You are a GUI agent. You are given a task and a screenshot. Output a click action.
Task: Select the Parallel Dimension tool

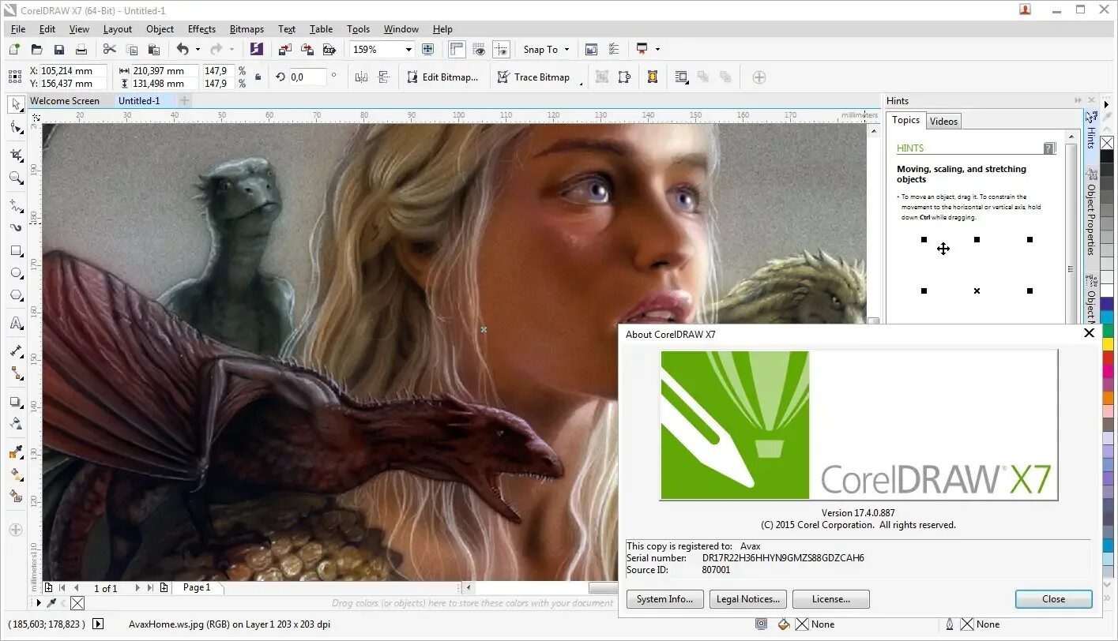coord(16,350)
